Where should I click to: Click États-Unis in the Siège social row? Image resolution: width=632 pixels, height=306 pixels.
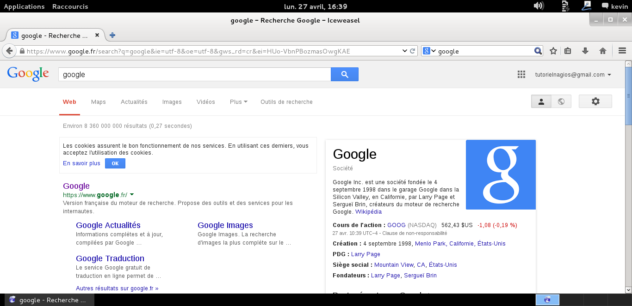point(443,265)
